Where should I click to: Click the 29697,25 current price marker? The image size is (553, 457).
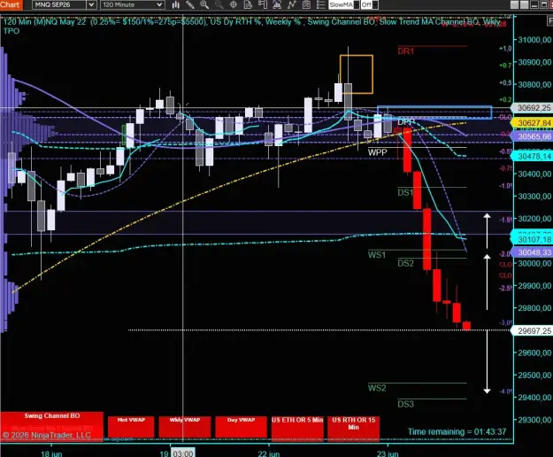point(532,330)
